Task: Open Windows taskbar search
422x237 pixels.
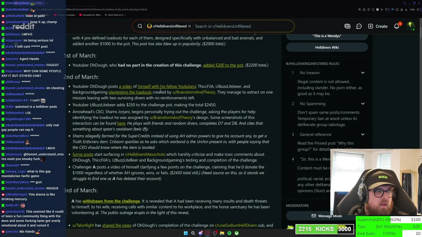Action: coord(193,233)
